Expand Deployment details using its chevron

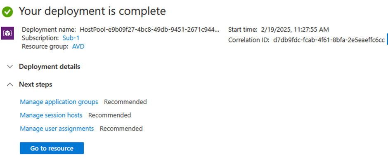point(10,67)
